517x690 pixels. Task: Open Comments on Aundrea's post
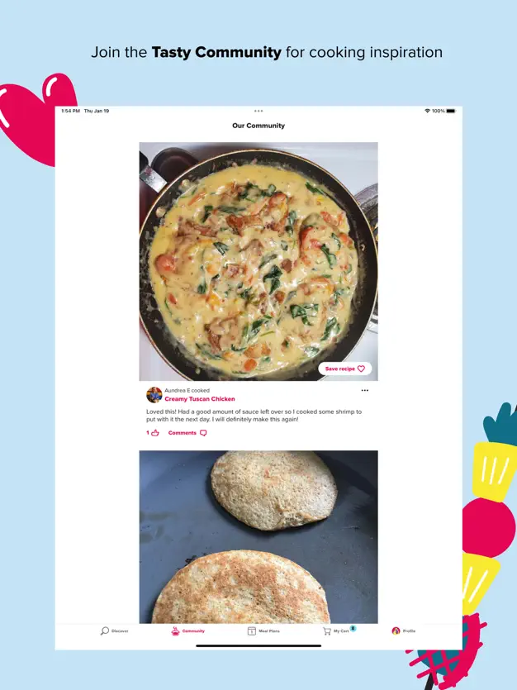[x=187, y=433]
